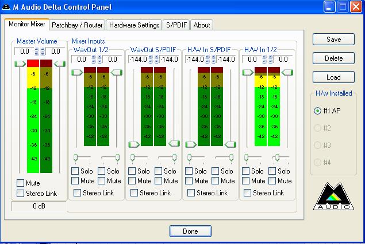365x244 pixels.
Task: Select the #1 AP hardware radio button
Action: click(317, 111)
